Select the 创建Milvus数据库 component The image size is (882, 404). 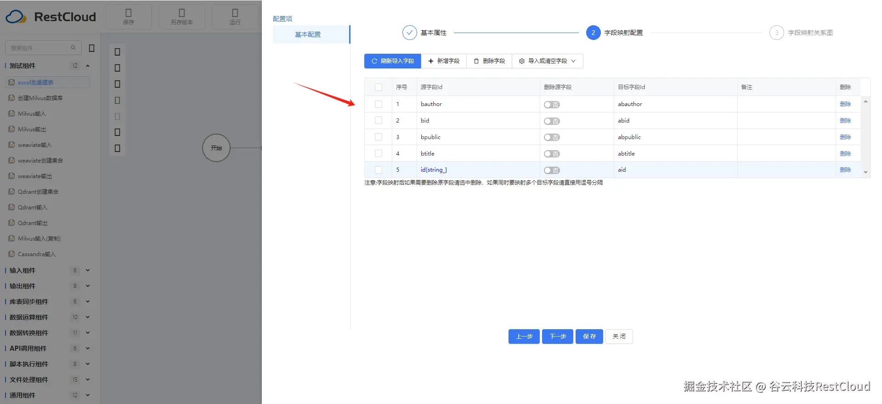[x=40, y=98]
